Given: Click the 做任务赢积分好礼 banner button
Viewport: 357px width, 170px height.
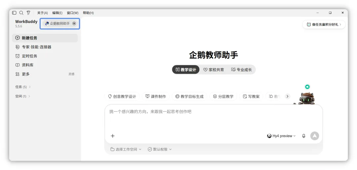Looking at the screenshot, I should coord(324,24).
